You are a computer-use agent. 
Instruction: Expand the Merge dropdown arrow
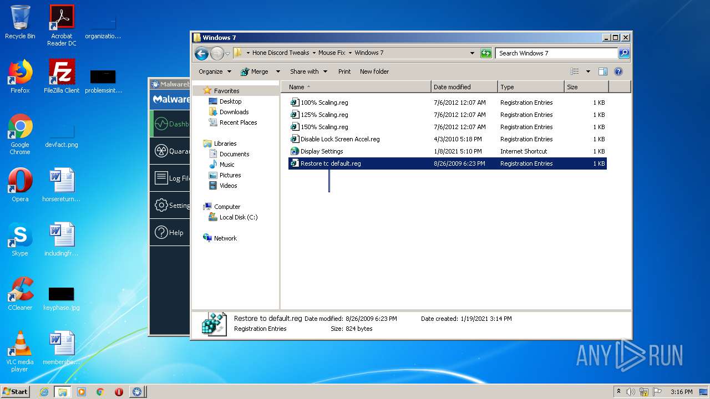[278, 71]
